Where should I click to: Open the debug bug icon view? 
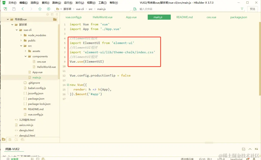pyautogui.click(x=10, y=140)
